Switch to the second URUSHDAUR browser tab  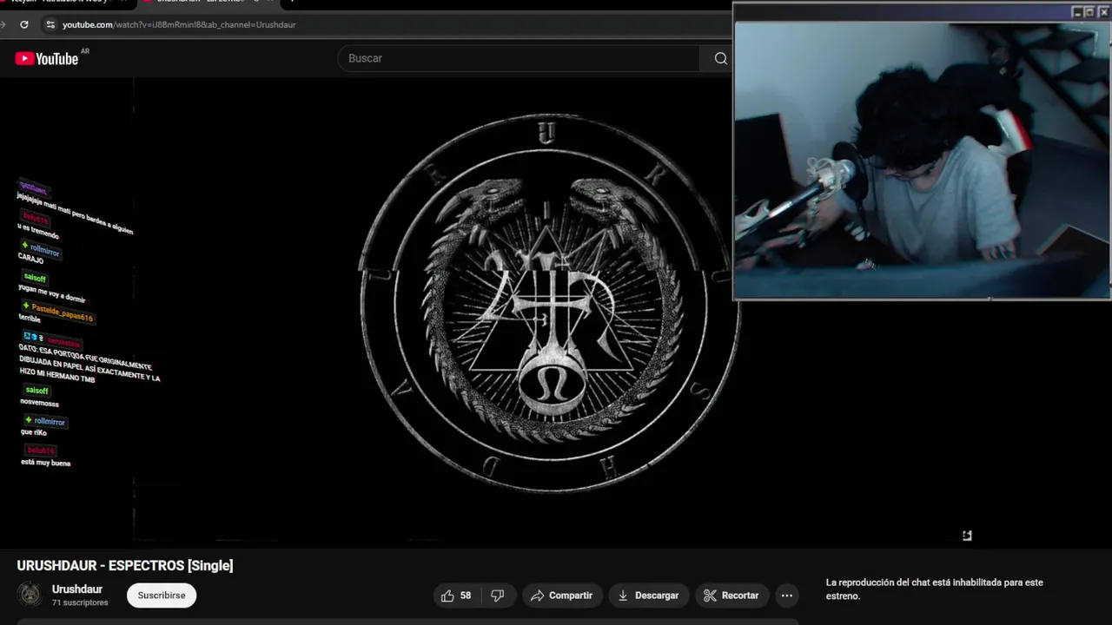point(208,3)
